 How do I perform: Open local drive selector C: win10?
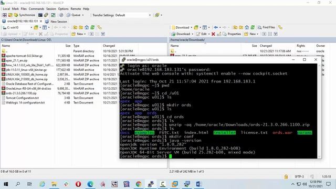pos(17,27)
